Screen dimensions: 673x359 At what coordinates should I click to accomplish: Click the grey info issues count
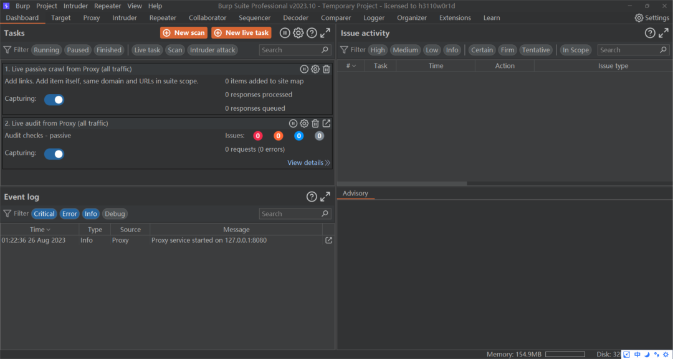pyautogui.click(x=319, y=136)
